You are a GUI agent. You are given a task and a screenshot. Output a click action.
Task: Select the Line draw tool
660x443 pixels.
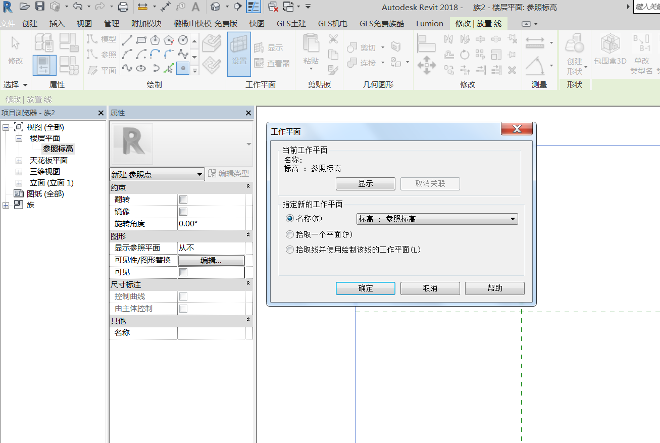click(127, 39)
